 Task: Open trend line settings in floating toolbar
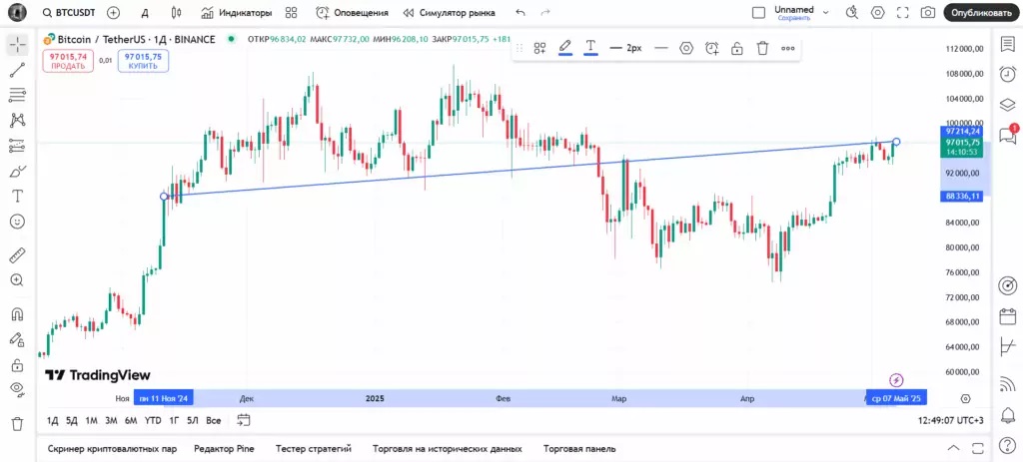[x=686, y=48]
